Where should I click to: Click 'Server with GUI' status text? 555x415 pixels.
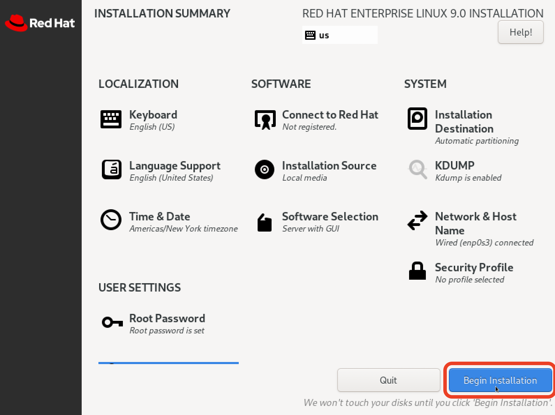click(311, 229)
